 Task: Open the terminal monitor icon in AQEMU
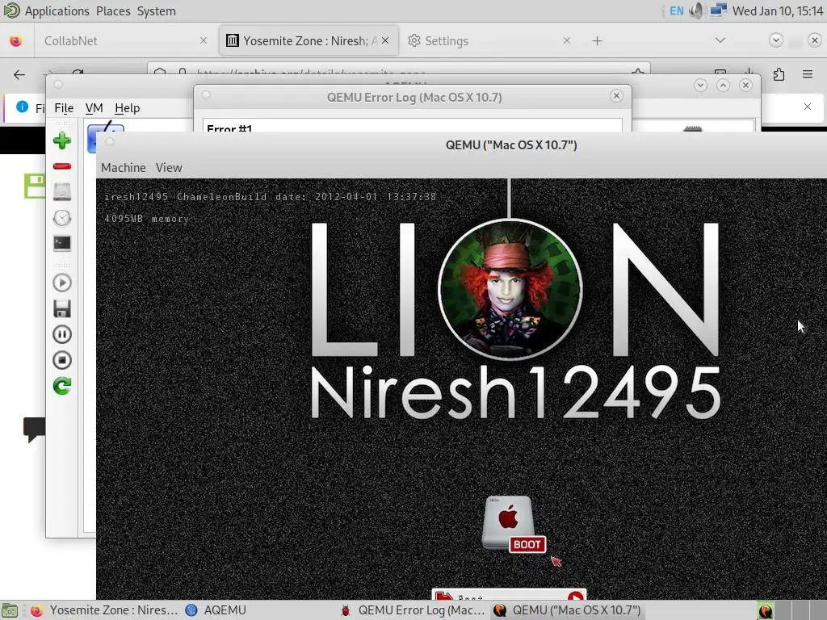61,243
